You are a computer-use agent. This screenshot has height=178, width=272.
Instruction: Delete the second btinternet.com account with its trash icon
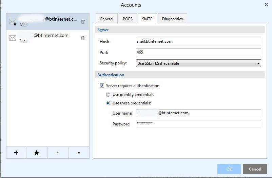(83, 38)
